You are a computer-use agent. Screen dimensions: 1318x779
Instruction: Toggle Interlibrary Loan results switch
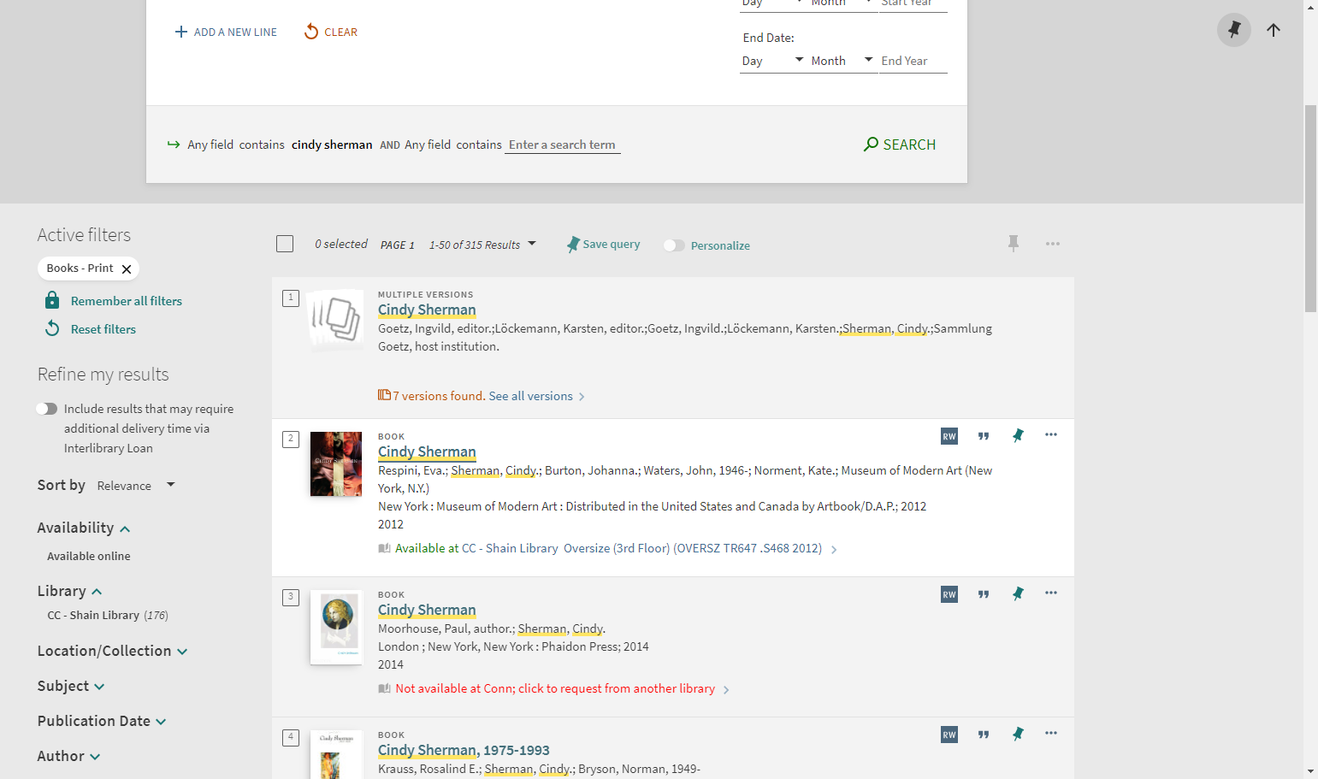pyautogui.click(x=47, y=409)
